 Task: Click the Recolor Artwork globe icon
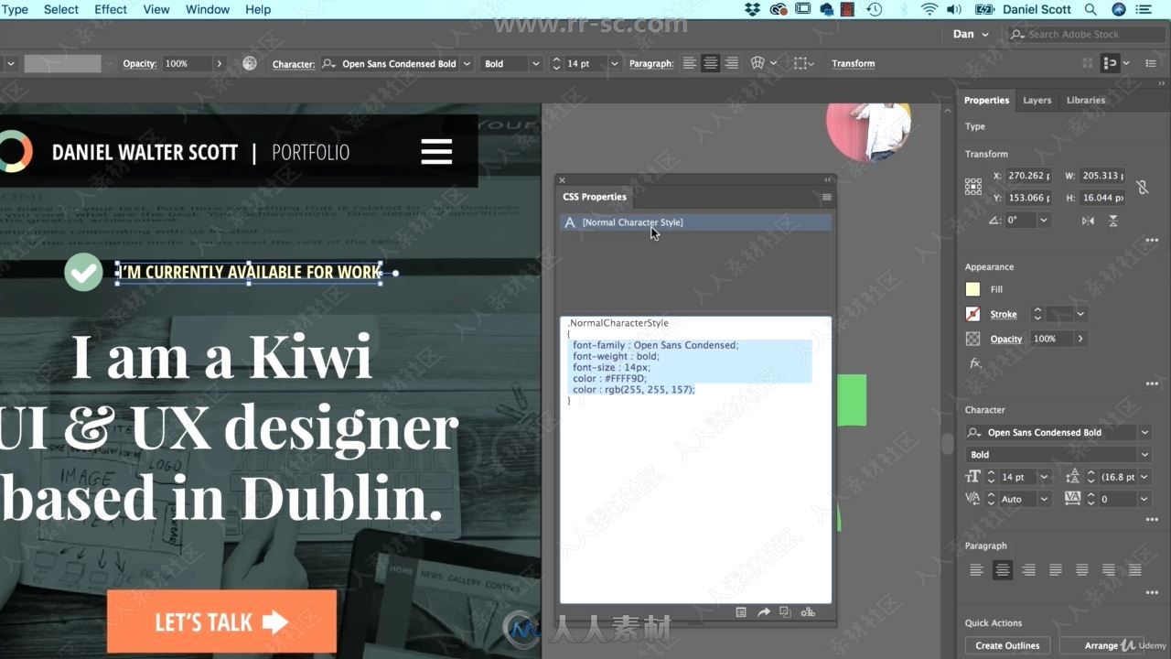point(250,63)
